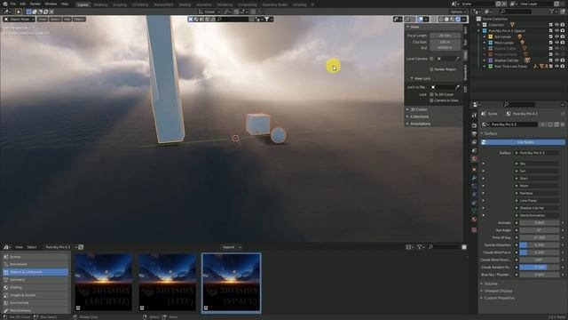Open the Object Mode dropdown

coord(20,20)
